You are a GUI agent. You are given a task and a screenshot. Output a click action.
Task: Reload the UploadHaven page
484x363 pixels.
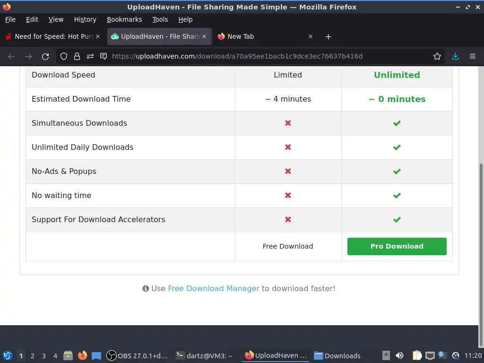click(x=45, y=57)
